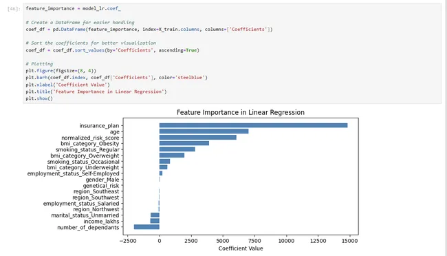This screenshot has height=256, width=447.
Task: Click the 'region_Southwest' label
Action: (96, 198)
